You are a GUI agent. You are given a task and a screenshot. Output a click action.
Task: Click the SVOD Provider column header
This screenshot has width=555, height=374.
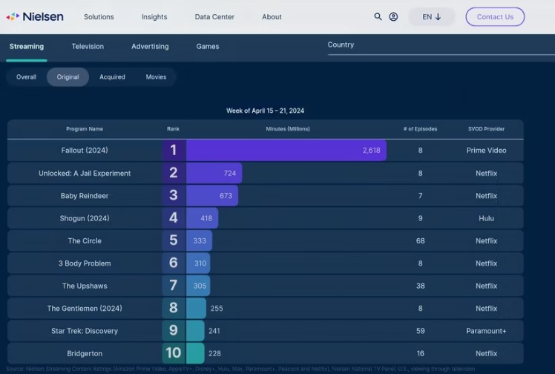point(486,129)
